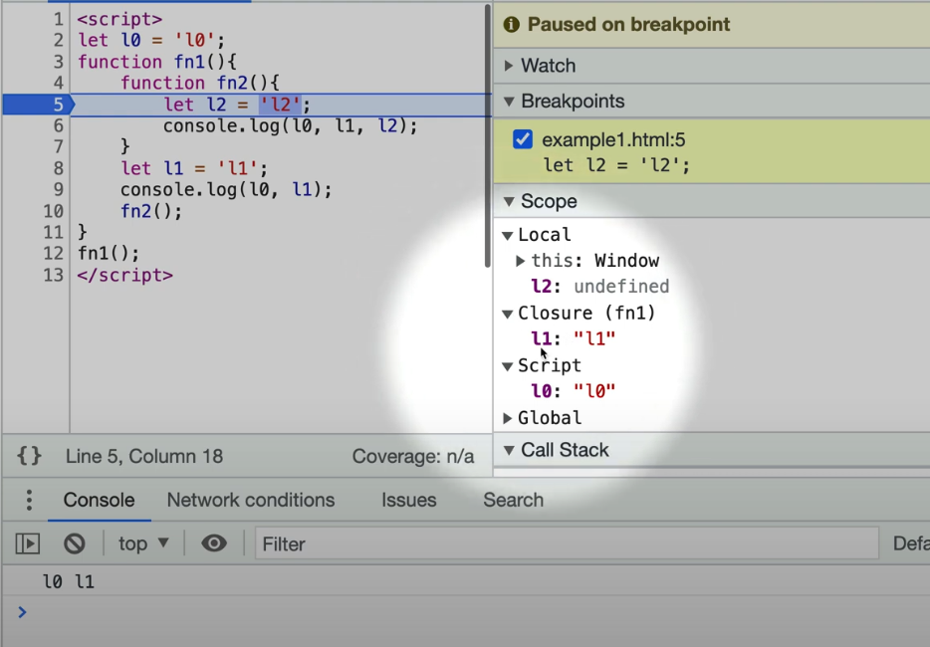Open the Default levels dropdown
Screen dimensions: 930x647
911,543
